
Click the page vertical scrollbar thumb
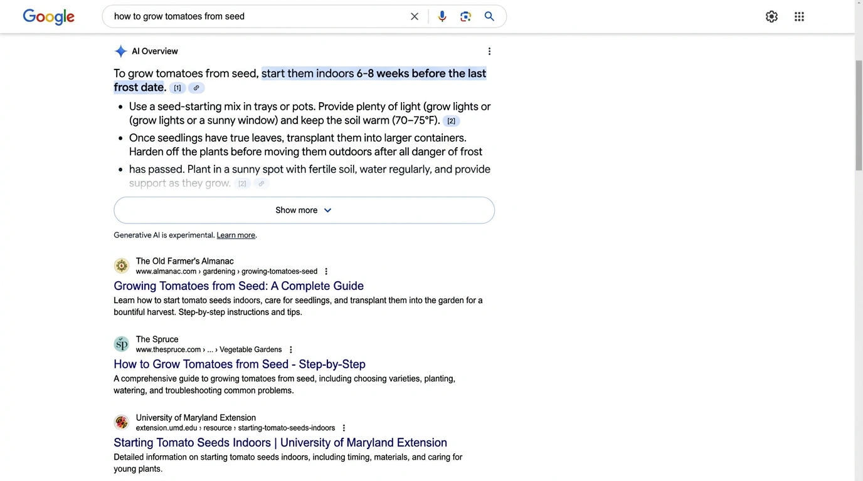pos(859,115)
